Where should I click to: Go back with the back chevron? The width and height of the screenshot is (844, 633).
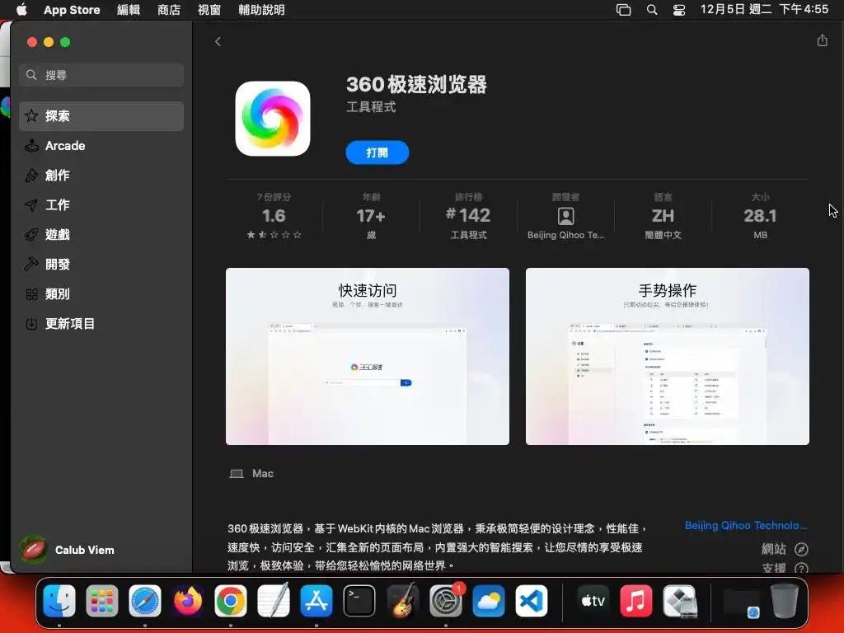[x=218, y=41]
